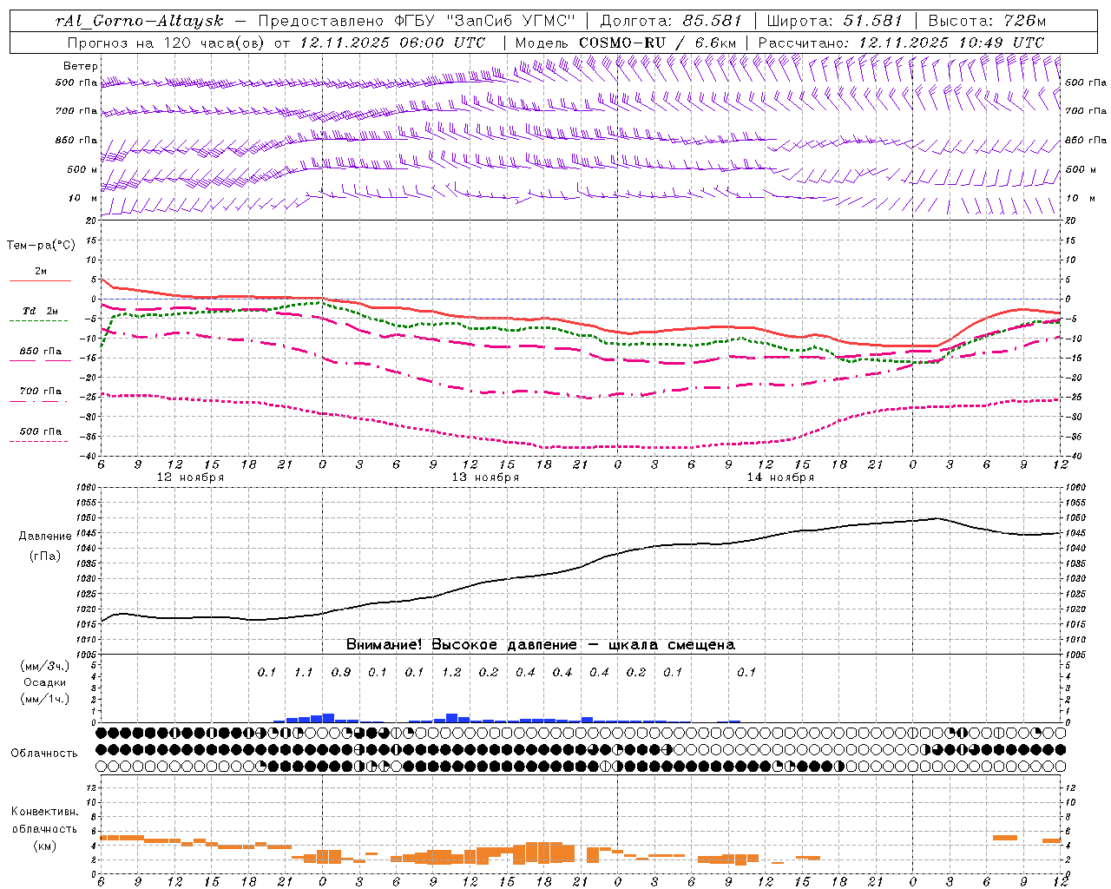The width and height of the screenshot is (1111, 889).
Task: Click the (км) unit label under облачность
Action: click(x=44, y=845)
